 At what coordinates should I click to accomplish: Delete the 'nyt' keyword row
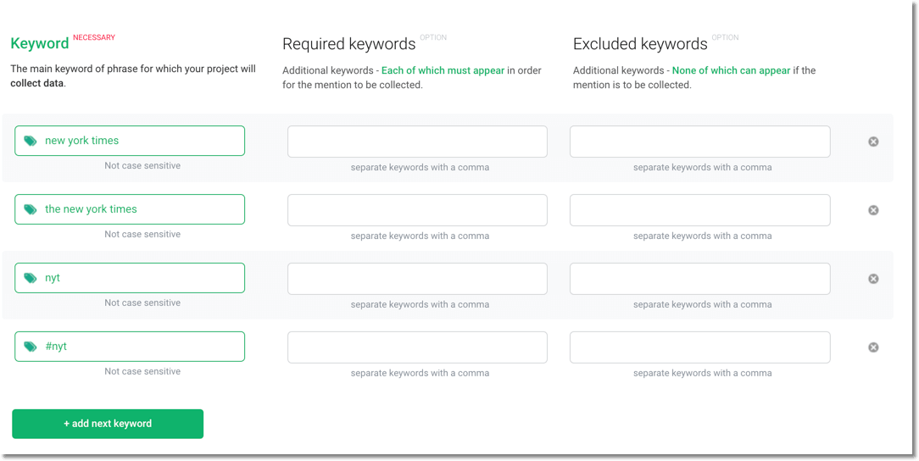pyautogui.click(x=873, y=278)
